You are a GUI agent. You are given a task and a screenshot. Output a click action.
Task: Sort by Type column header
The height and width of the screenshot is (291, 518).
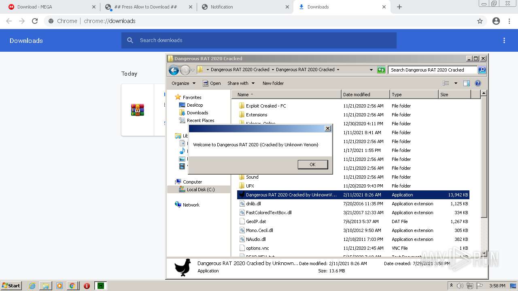(414, 95)
